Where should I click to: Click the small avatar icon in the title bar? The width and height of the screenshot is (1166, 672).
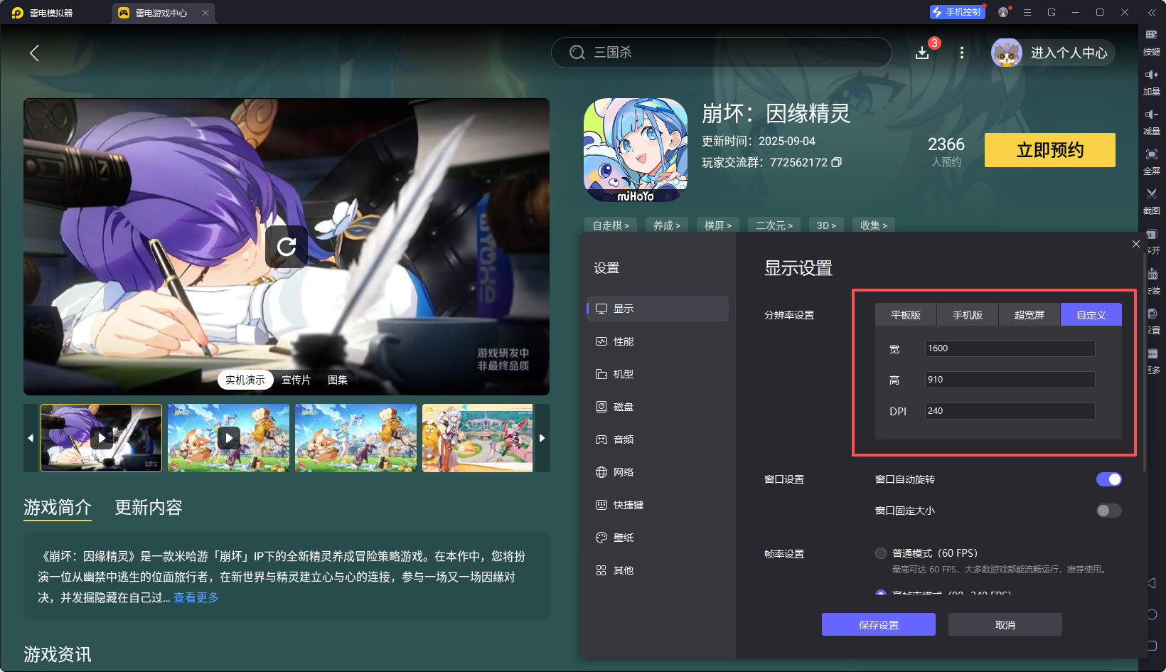[1003, 12]
